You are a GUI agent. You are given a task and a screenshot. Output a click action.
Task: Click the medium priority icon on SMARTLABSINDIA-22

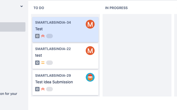pos(43,63)
